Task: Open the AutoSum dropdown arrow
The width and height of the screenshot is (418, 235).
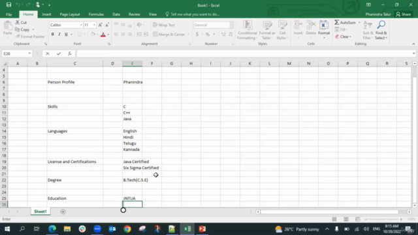Action: click(359, 23)
